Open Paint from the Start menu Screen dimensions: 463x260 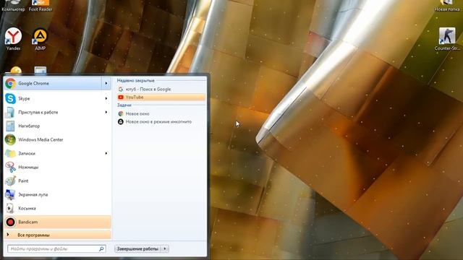(x=58, y=181)
